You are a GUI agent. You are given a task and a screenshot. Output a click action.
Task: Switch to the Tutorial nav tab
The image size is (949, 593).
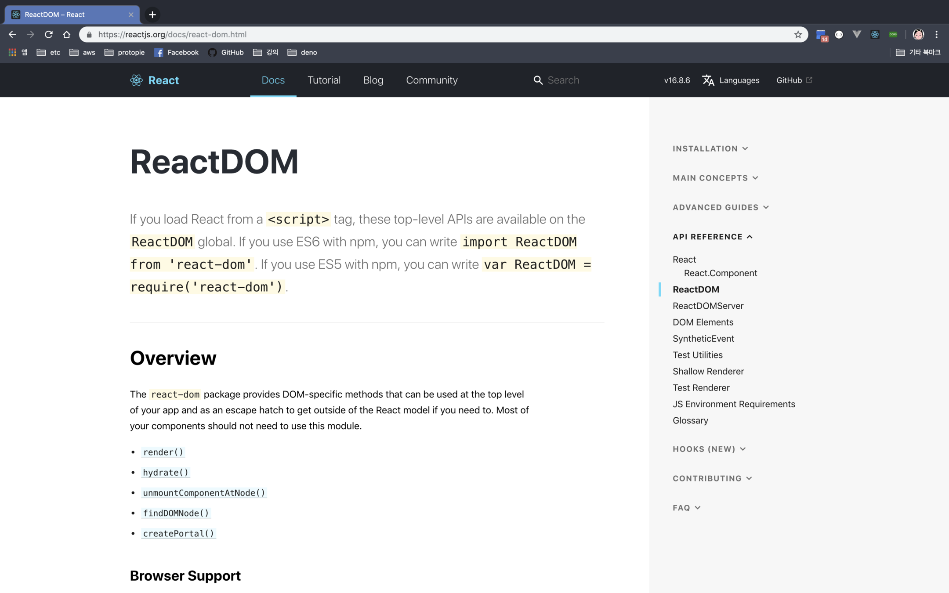coord(324,80)
